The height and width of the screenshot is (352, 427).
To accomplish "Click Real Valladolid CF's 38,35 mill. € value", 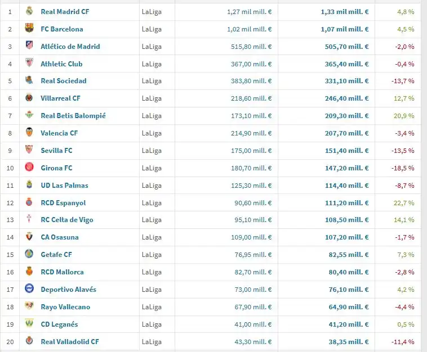I will pyautogui.click(x=349, y=342).
